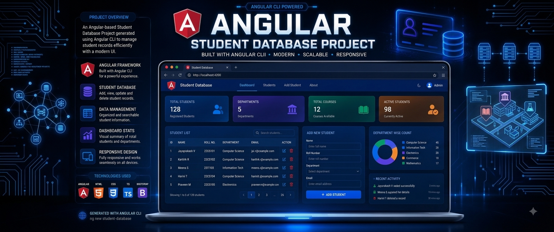Select the Student Database browser tab
Viewport: 554px width, 232px height.
207,67
